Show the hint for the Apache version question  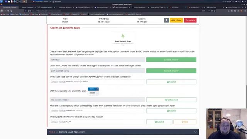click(185, 122)
